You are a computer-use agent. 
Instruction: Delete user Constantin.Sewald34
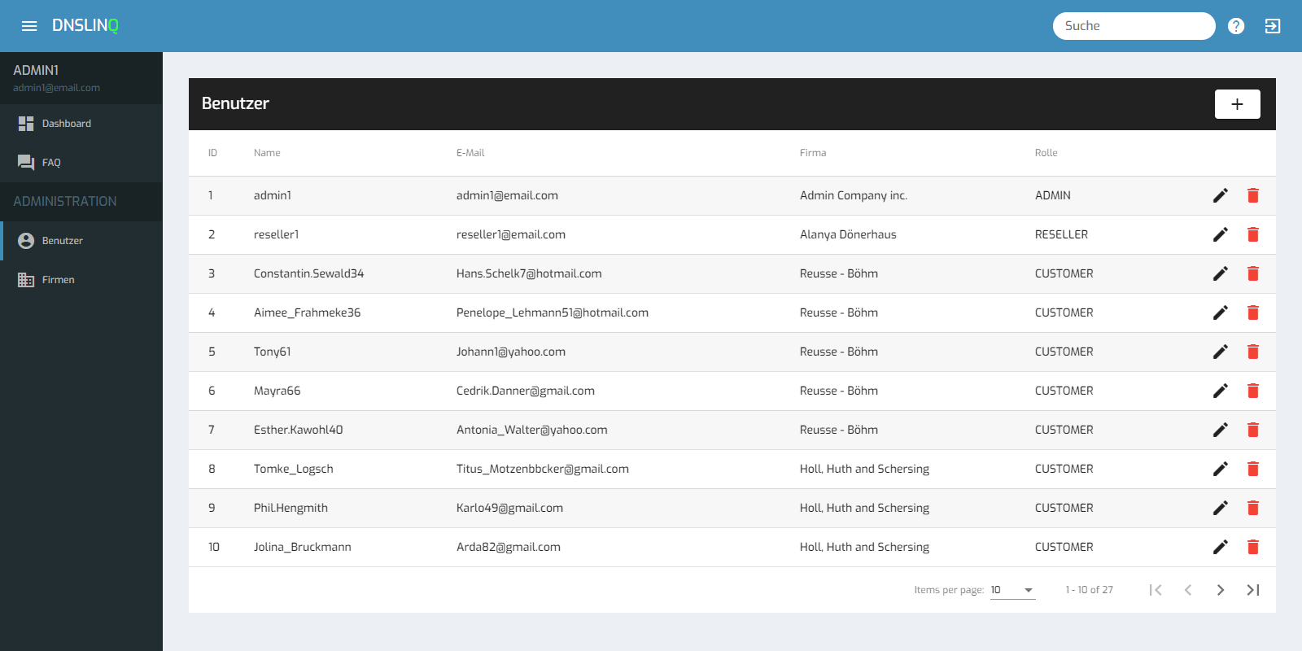(x=1253, y=273)
